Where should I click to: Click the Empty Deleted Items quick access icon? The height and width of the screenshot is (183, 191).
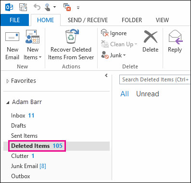tap(67, 7)
